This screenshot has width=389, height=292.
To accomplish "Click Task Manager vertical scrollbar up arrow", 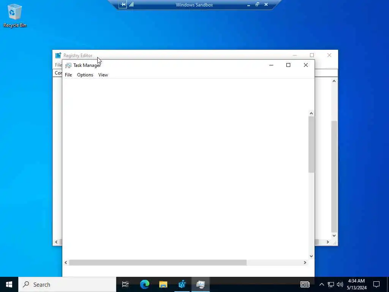I will (x=311, y=113).
